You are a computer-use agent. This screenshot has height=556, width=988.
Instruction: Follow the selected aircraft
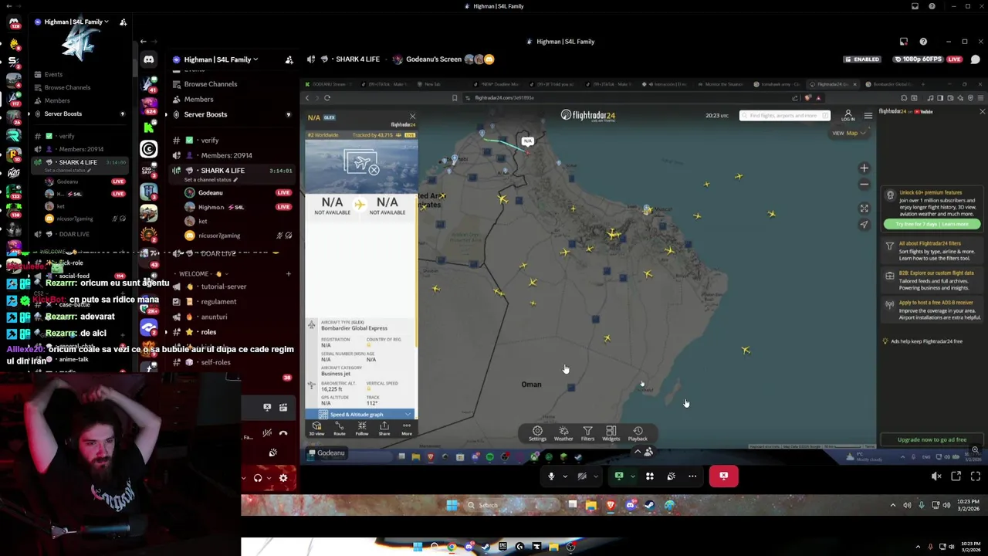coord(361,429)
